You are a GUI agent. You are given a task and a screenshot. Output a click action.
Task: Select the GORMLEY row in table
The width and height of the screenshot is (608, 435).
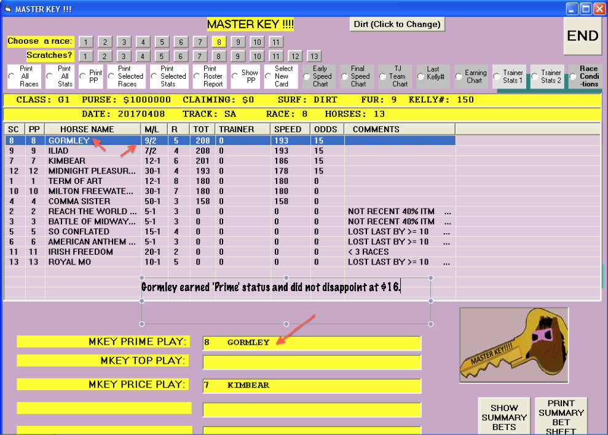(x=230, y=140)
